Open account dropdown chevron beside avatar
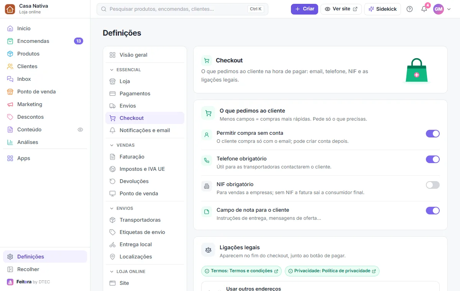This screenshot has height=291, width=460. tap(449, 9)
